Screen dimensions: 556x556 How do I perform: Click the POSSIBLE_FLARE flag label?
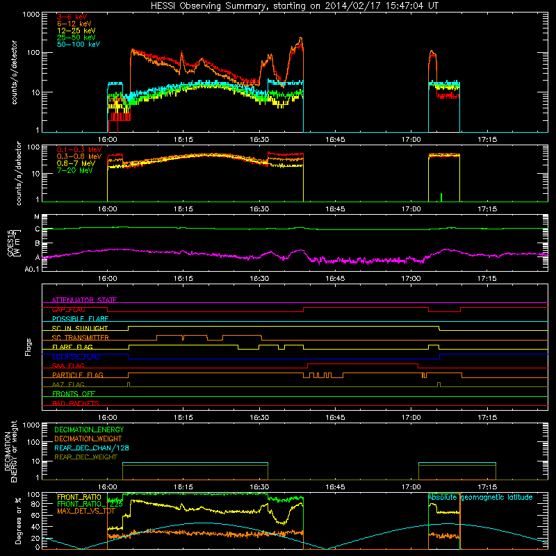[80, 319]
